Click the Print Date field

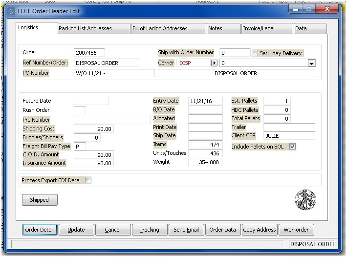[x=205, y=127]
